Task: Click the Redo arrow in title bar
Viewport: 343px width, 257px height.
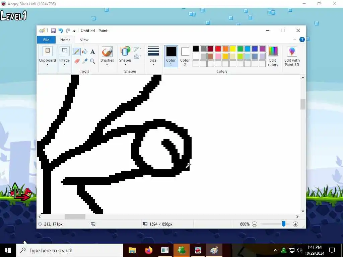Action: [68, 31]
